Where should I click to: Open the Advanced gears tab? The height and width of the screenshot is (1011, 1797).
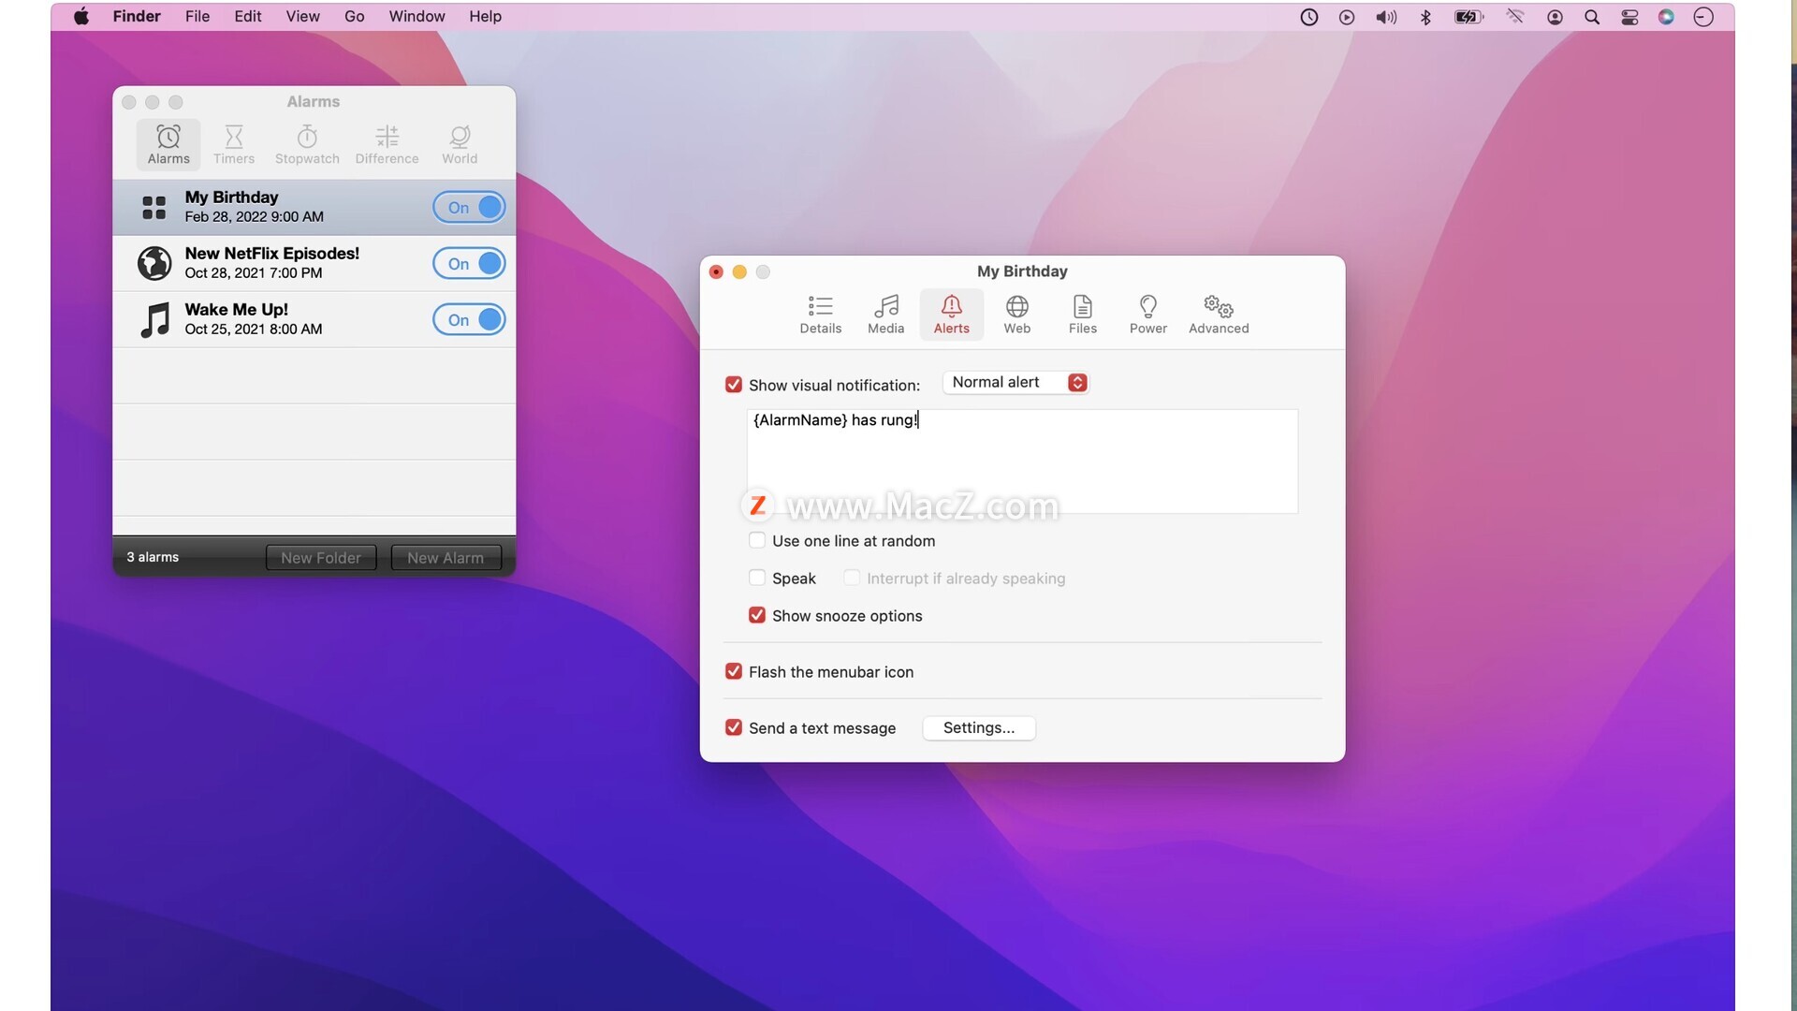[x=1219, y=314]
